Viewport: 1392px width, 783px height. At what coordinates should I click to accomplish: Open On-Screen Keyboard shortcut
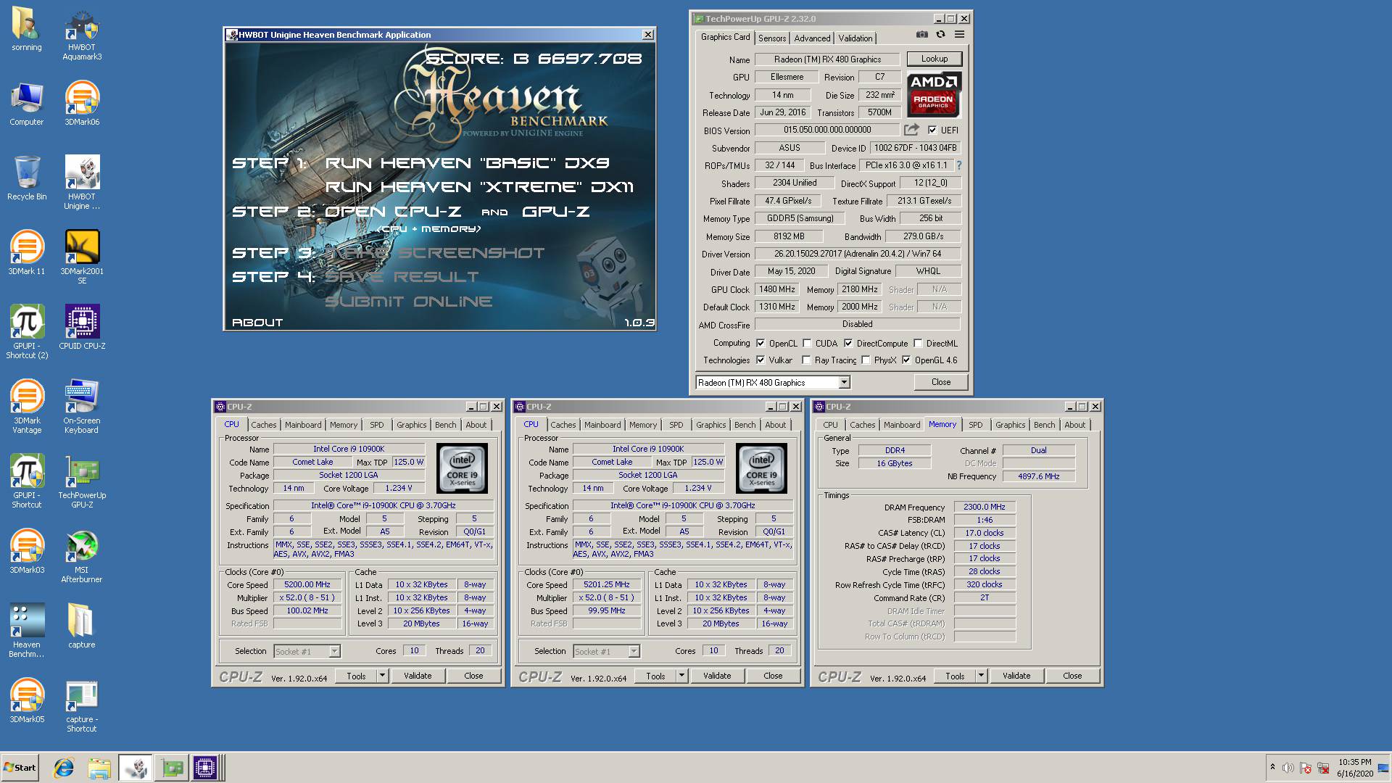[x=82, y=407]
